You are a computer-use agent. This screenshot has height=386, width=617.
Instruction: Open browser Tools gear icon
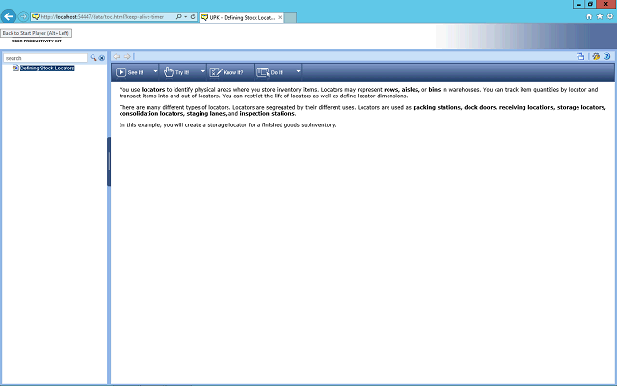click(608, 17)
